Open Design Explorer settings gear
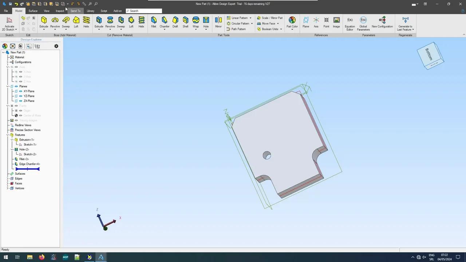Viewport: 466px width, 262px height. click(x=56, y=46)
